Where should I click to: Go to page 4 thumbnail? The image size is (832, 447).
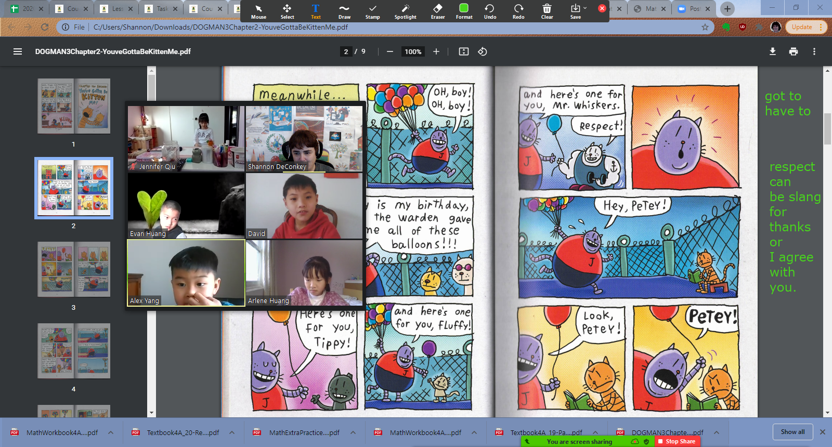point(74,351)
